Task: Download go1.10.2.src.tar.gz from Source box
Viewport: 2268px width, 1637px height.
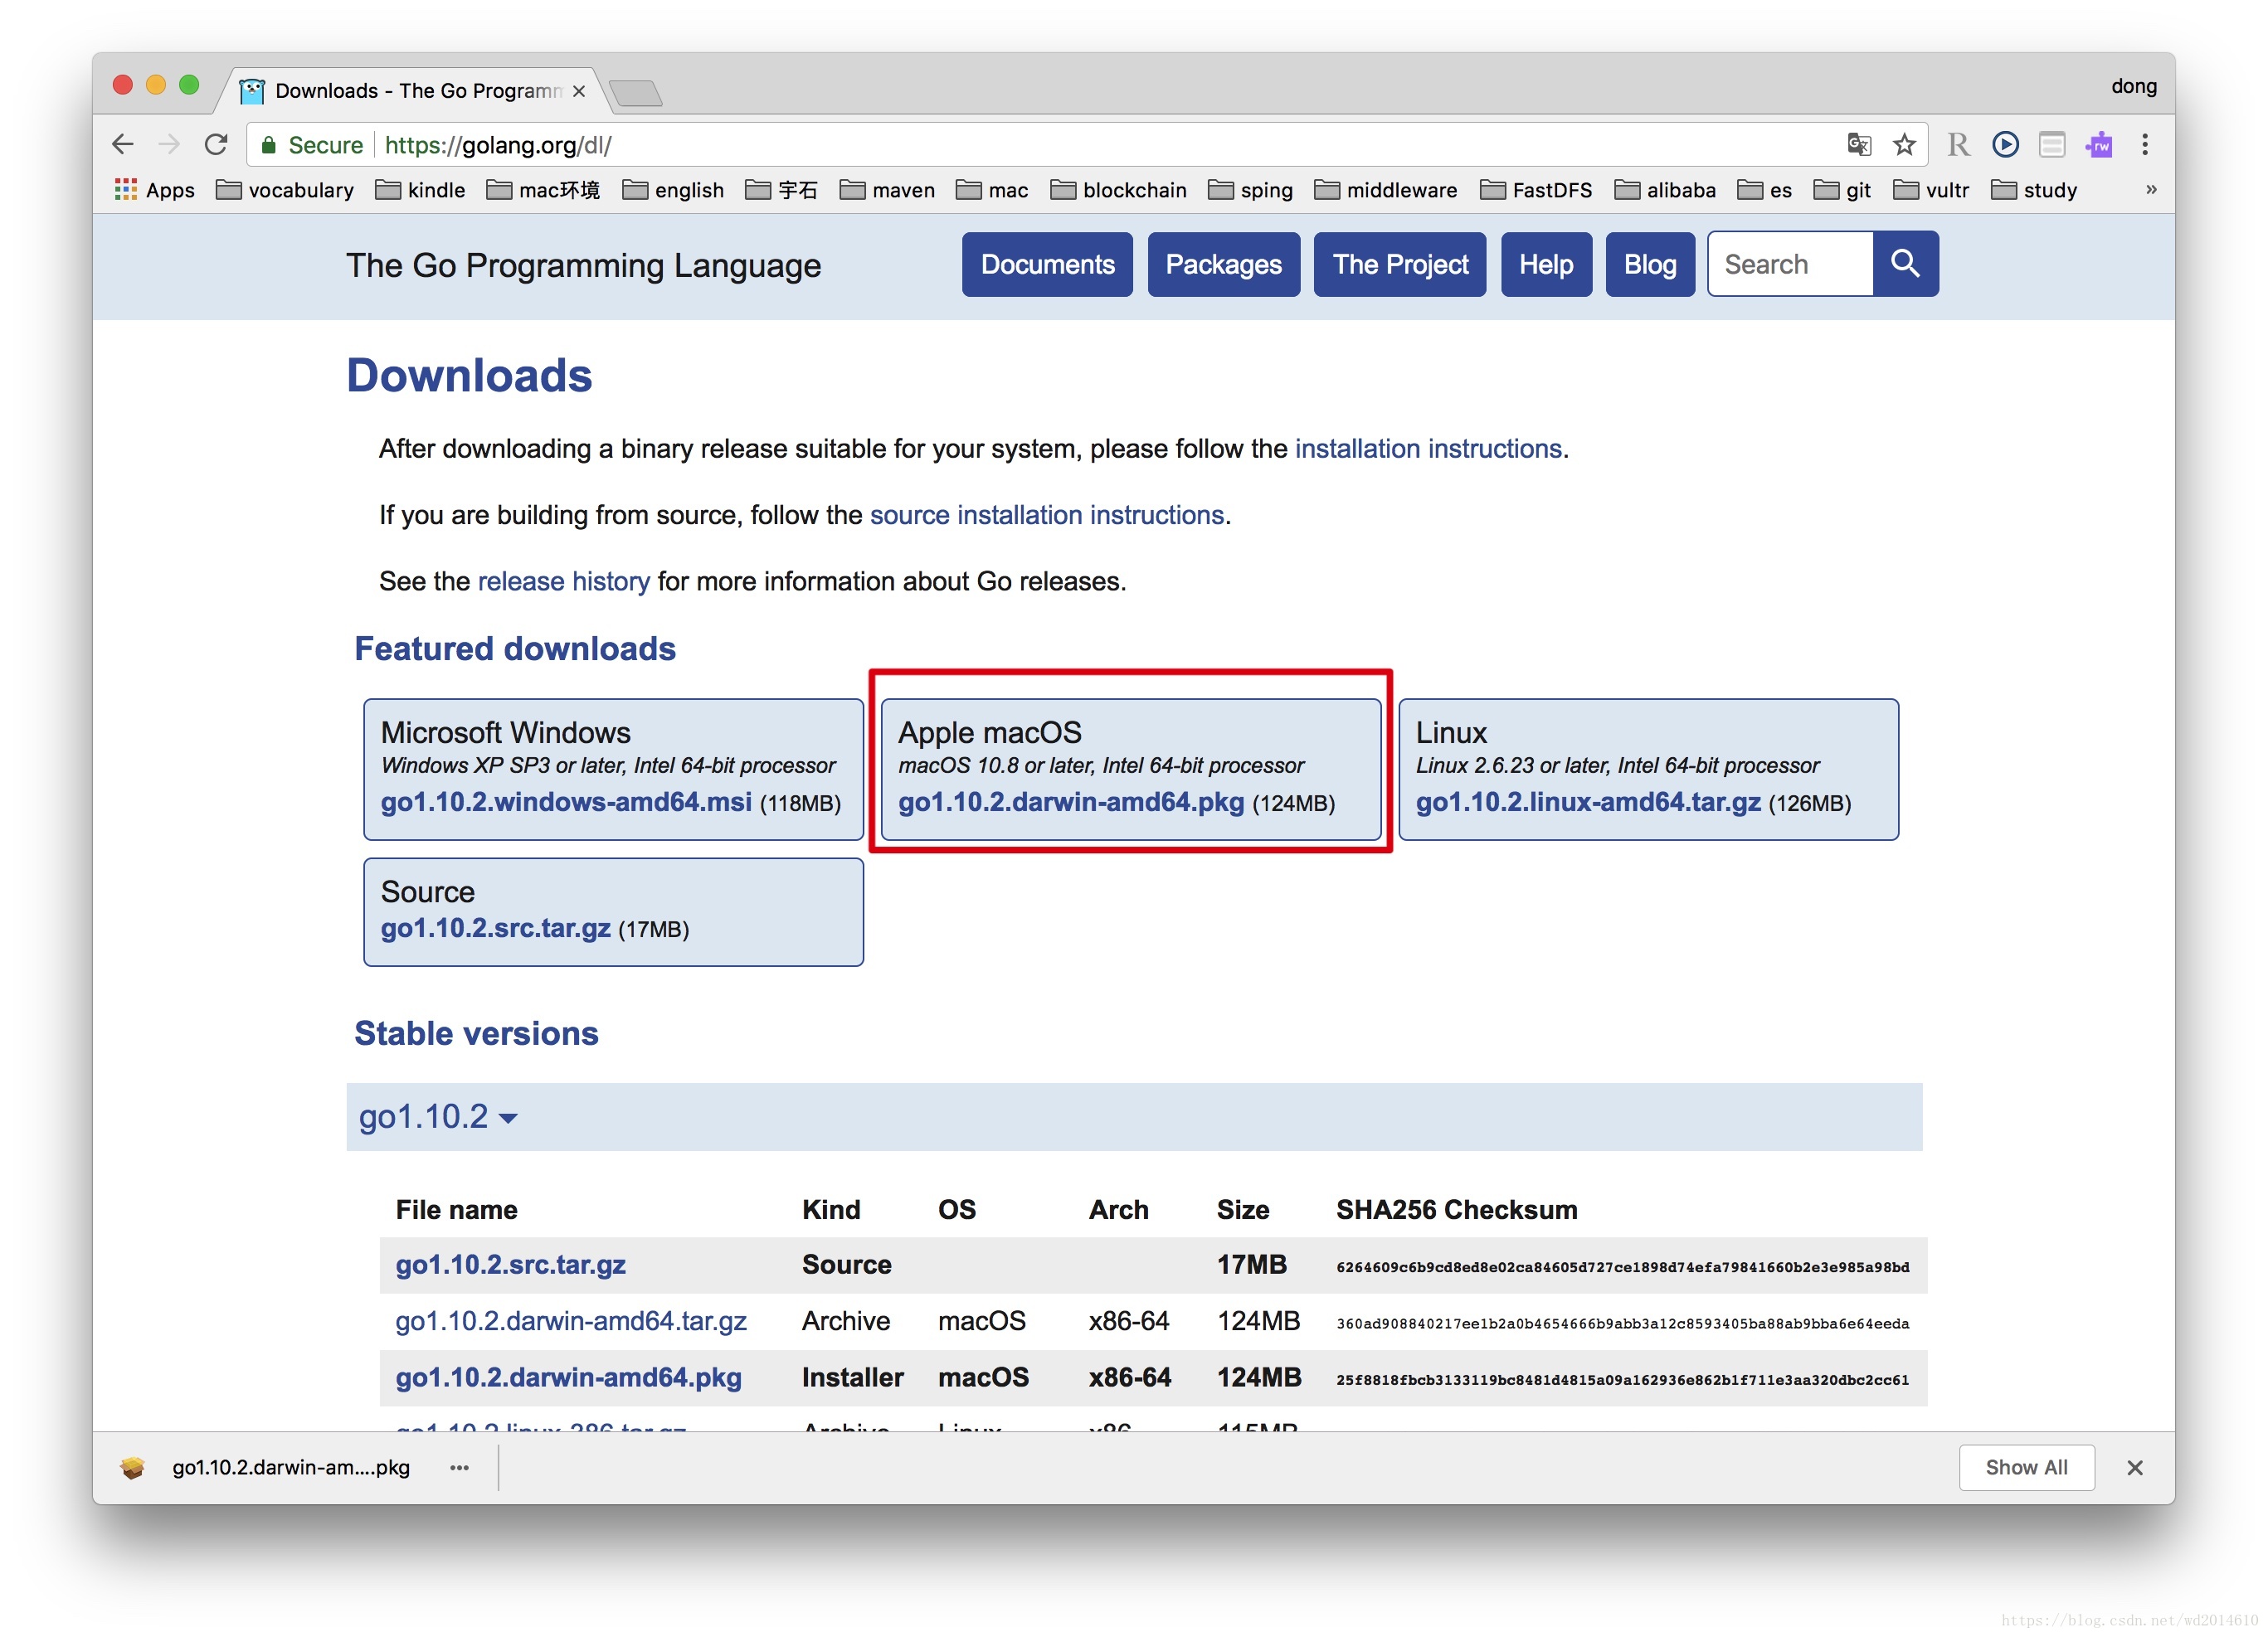Action: (x=495, y=927)
